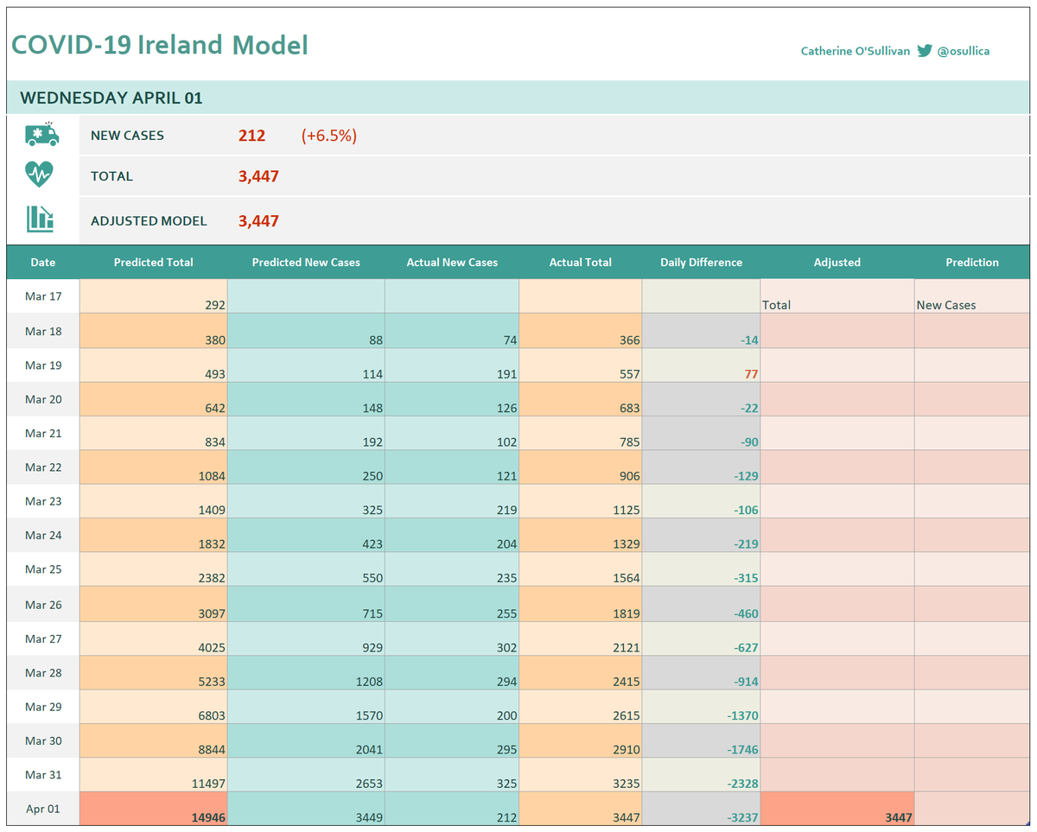Toggle the Daily Difference column header
The image size is (1037, 832).
[700, 262]
